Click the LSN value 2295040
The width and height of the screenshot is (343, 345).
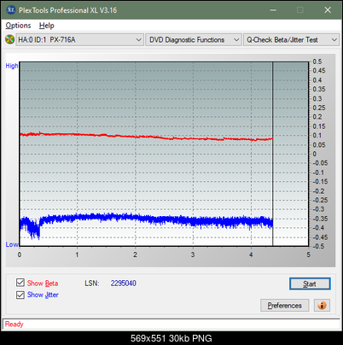124,284
